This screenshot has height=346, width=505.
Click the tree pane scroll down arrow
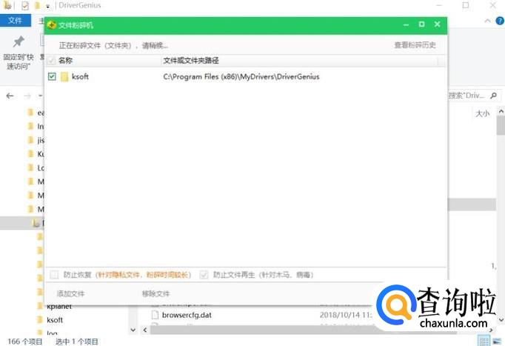[133, 330]
